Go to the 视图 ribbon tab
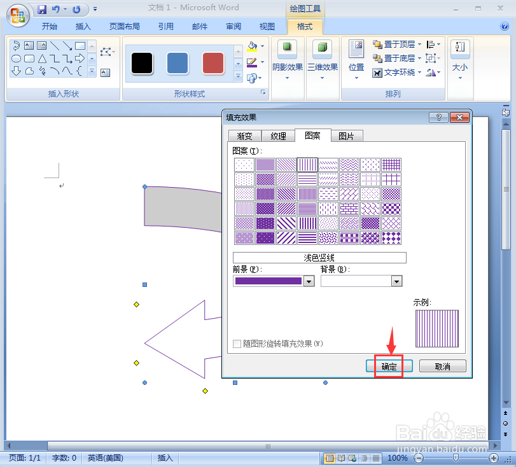Viewport: 516px width, 467px height. [x=267, y=26]
